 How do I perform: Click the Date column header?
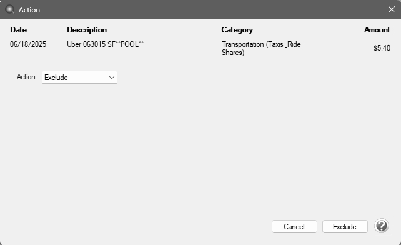[x=18, y=30]
